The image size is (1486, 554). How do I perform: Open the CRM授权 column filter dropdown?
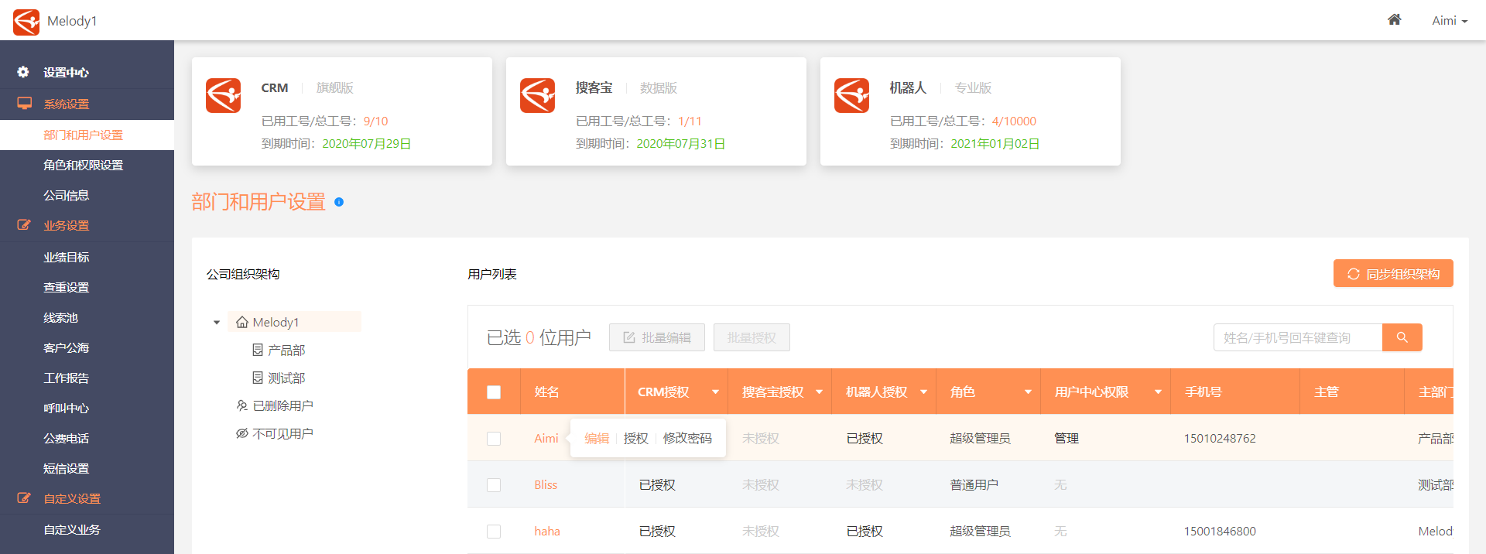(715, 392)
